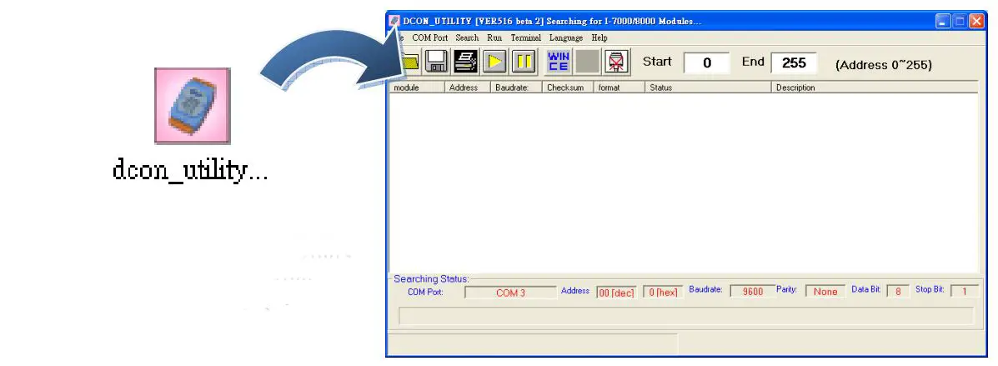Click the Searching Status group label
Image resolution: width=998 pixels, height=366 pixels.
coord(432,278)
